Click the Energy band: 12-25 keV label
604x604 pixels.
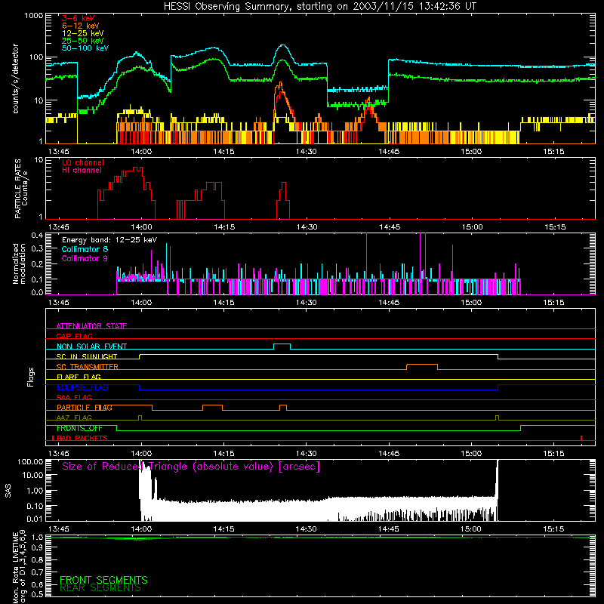pos(109,240)
